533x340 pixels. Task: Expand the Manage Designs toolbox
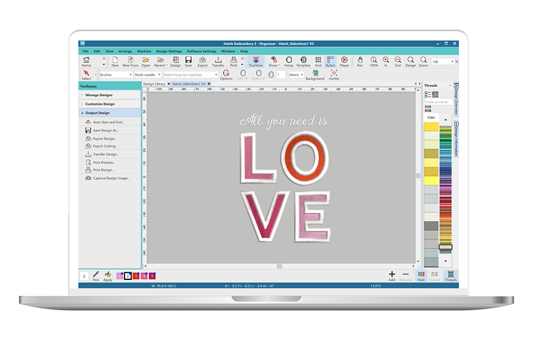[99, 95]
